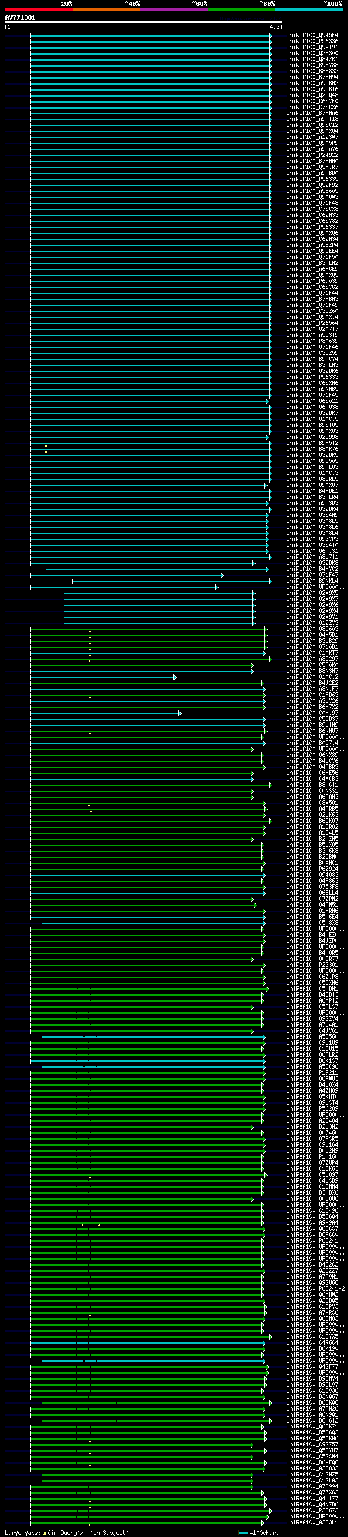Open hit UniRef100_B9FY88

[x=312, y=65]
